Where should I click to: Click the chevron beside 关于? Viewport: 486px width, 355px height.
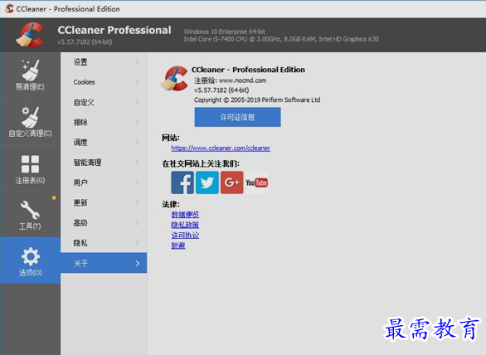[138, 263]
